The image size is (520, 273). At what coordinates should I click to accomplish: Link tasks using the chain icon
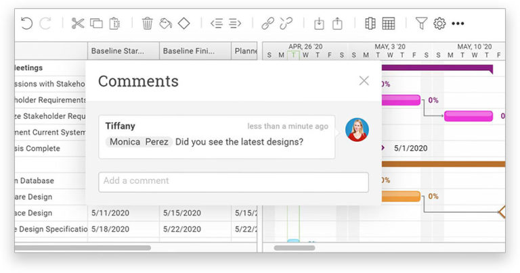[x=267, y=24]
